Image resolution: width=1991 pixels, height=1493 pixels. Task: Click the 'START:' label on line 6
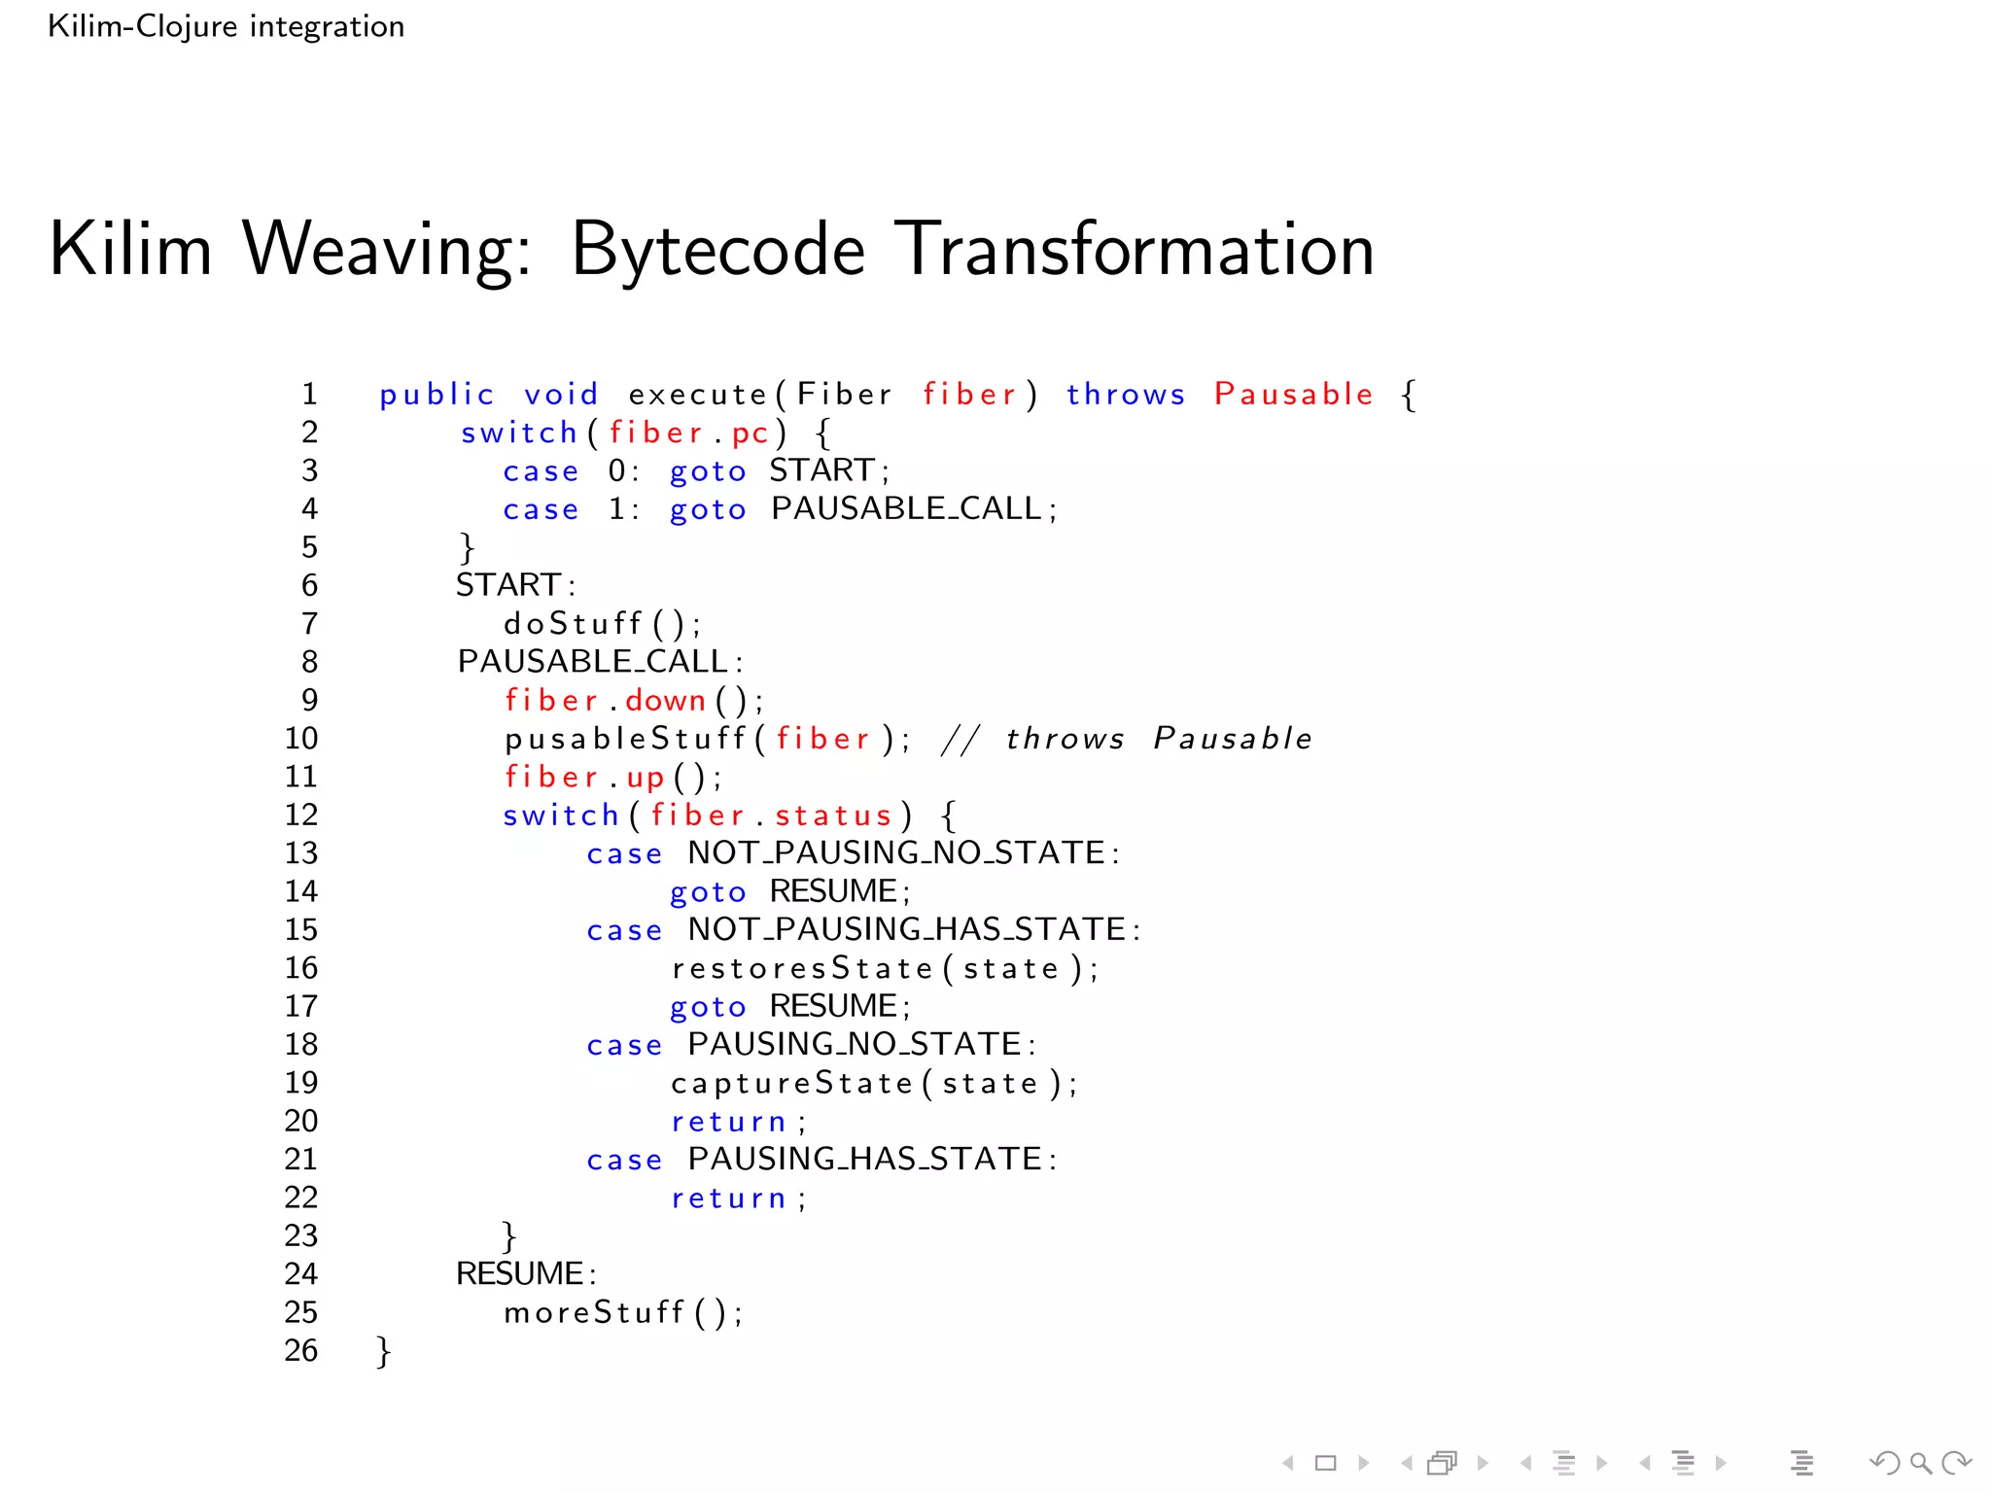point(516,585)
